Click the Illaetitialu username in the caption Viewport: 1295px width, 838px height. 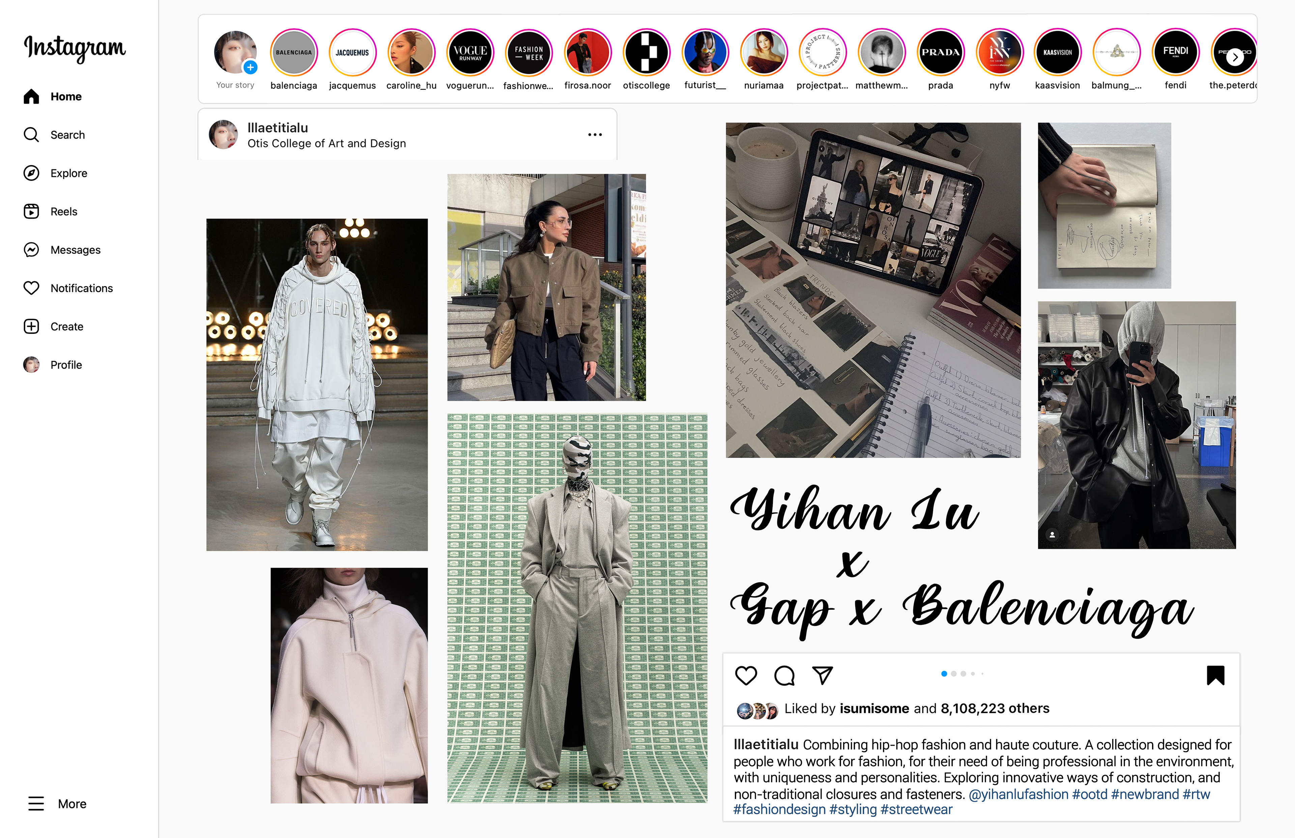(766, 744)
